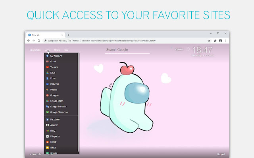
Task: Bookmark this page with the star icon
Action: (x=209, y=41)
